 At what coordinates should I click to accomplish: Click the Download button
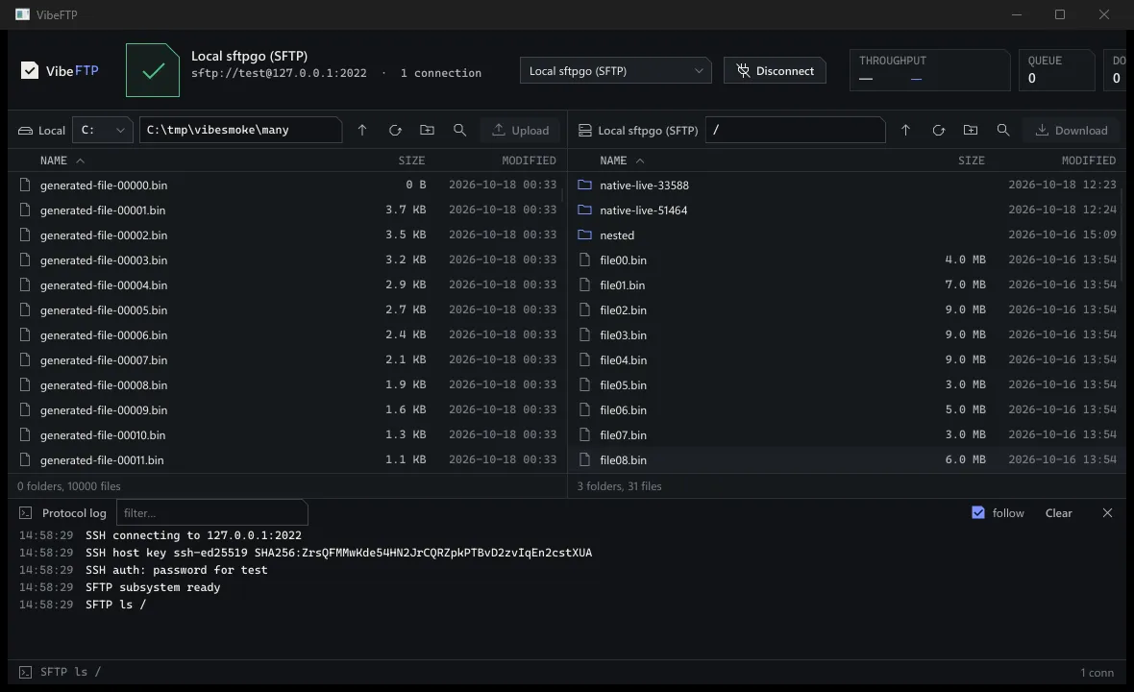pyautogui.click(x=1072, y=130)
